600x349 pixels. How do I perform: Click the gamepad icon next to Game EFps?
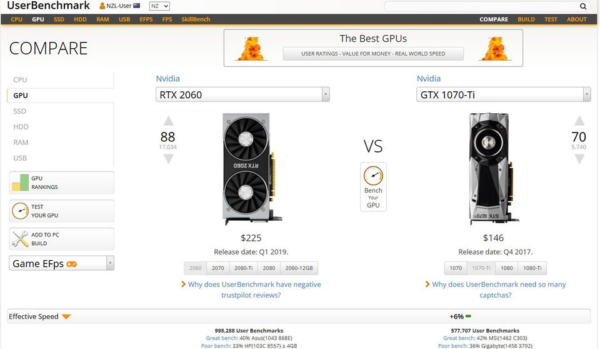pyautogui.click(x=71, y=264)
